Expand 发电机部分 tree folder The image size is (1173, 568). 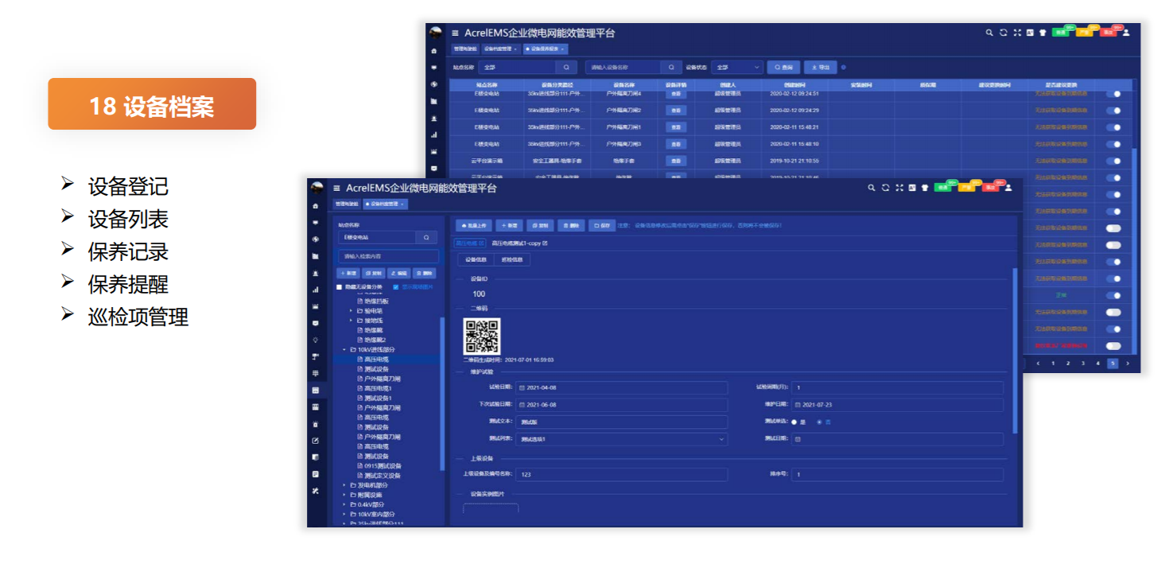point(344,485)
